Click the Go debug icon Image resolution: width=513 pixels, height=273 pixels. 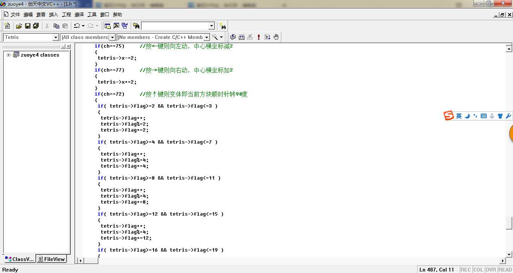pos(267,37)
